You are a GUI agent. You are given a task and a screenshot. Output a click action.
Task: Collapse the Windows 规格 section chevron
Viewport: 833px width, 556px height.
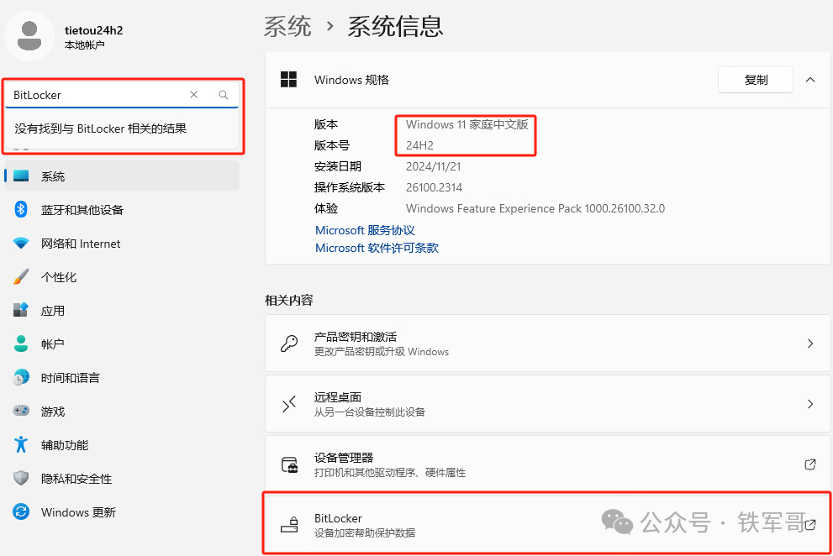(810, 80)
